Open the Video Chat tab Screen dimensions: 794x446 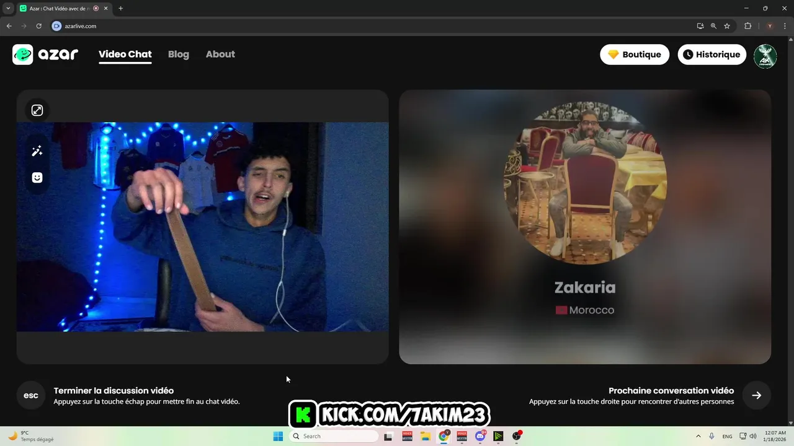[x=125, y=55]
